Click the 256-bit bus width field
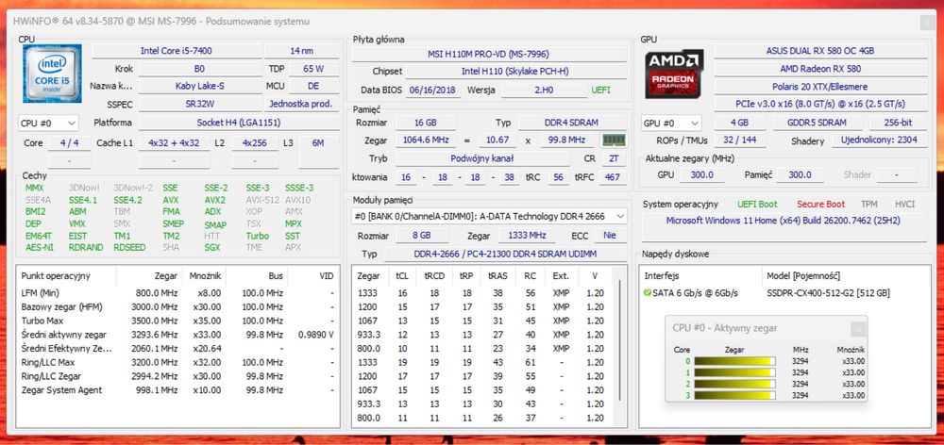This screenshot has width=944, height=445. [x=899, y=123]
